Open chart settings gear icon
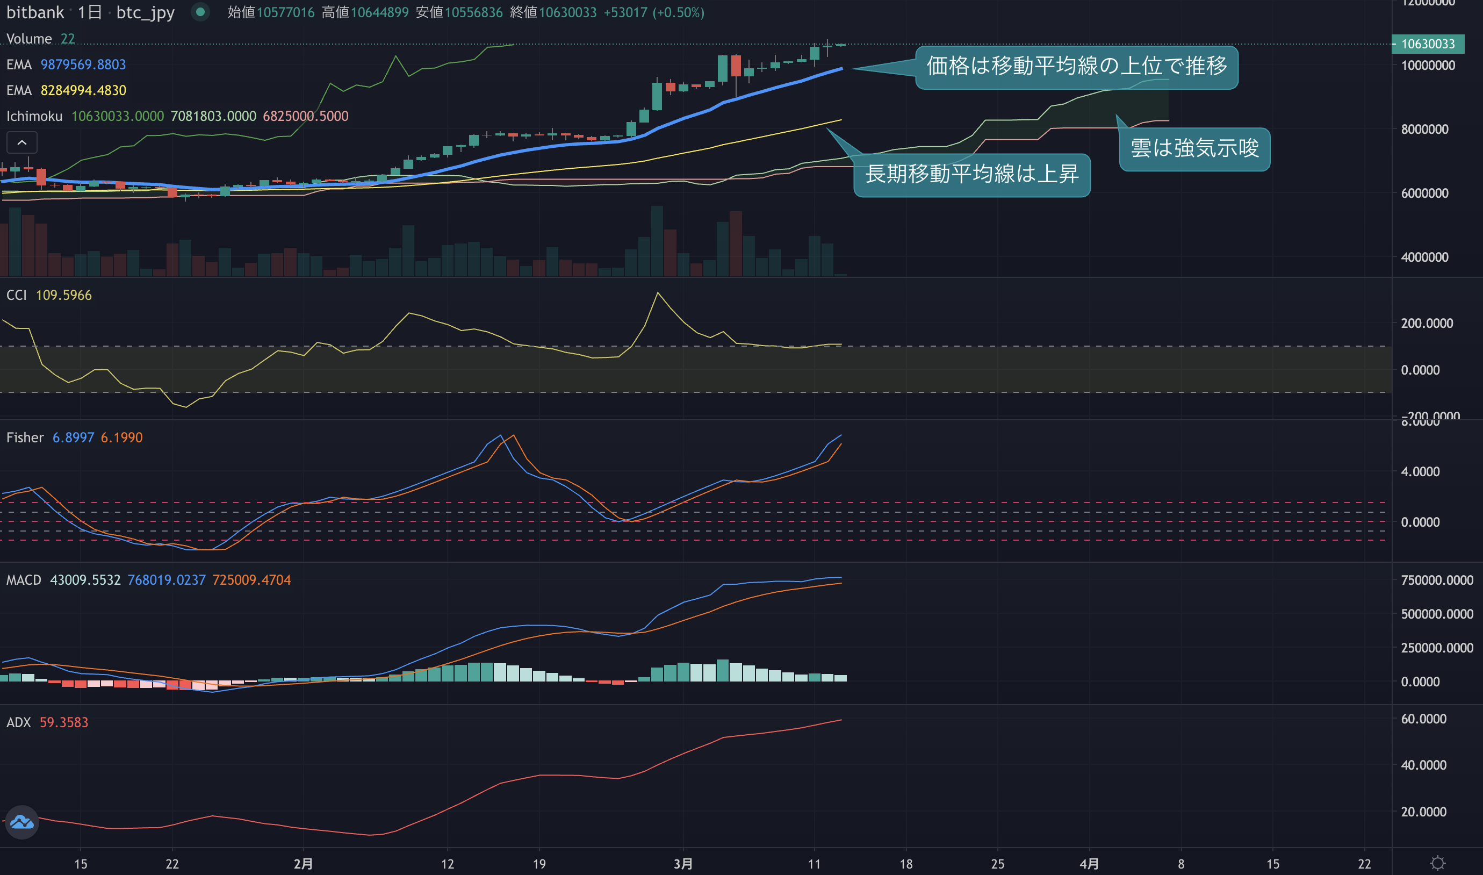This screenshot has height=875, width=1483. point(1438,863)
